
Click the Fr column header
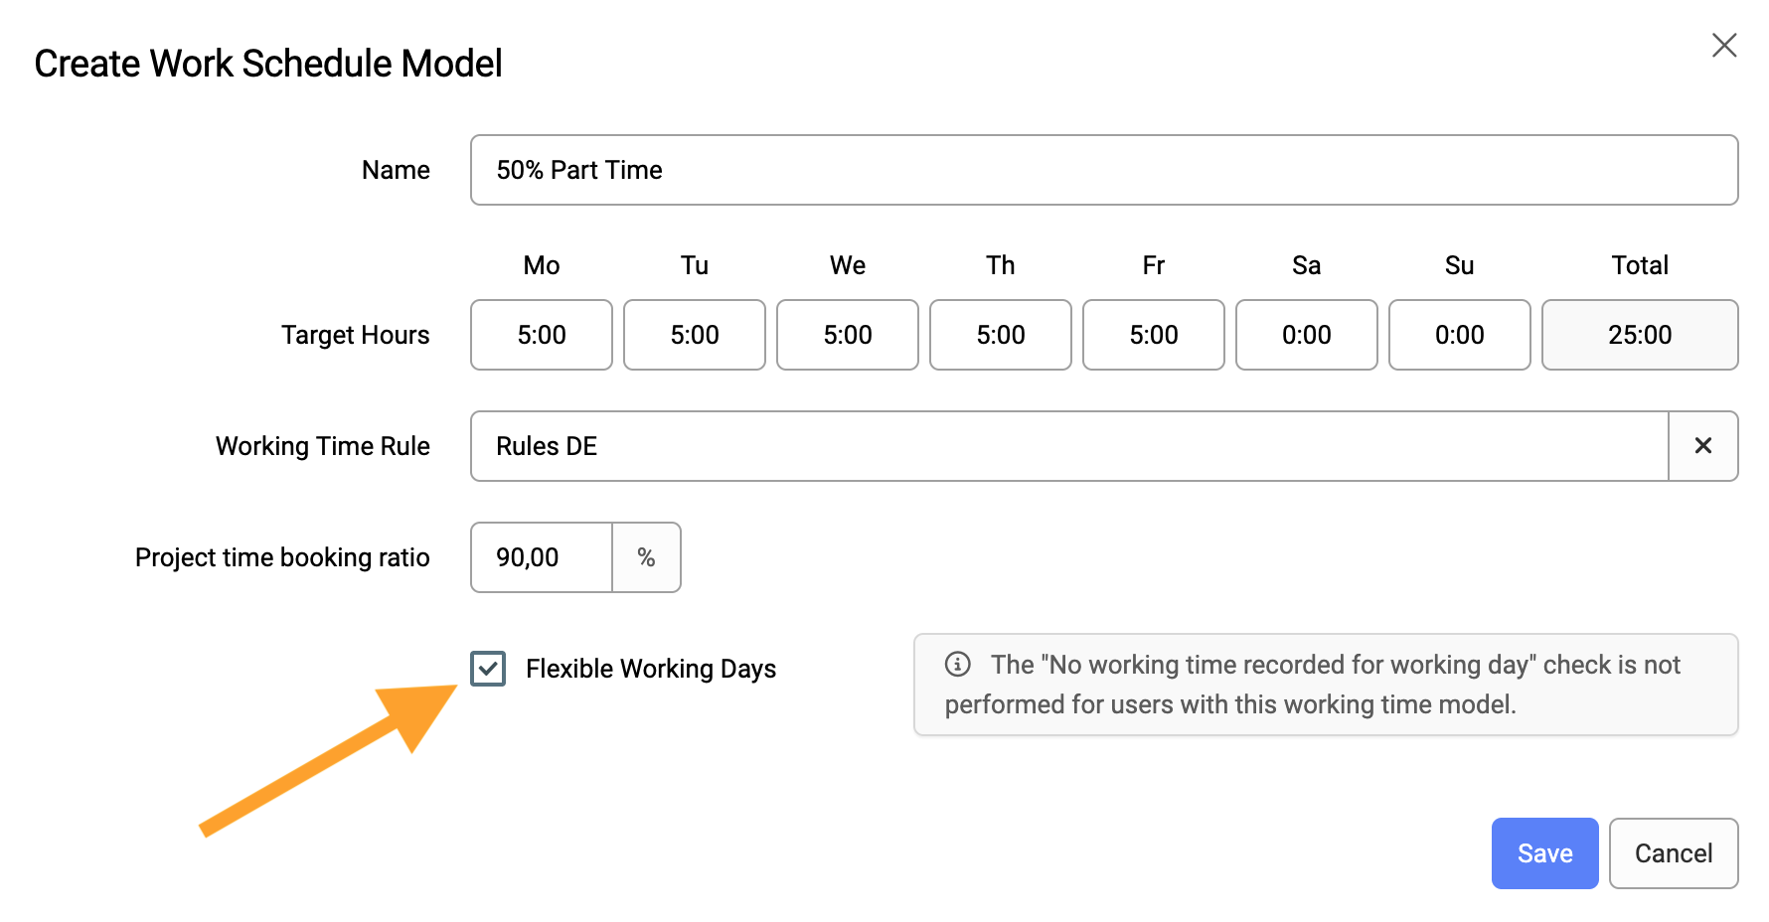1154,265
